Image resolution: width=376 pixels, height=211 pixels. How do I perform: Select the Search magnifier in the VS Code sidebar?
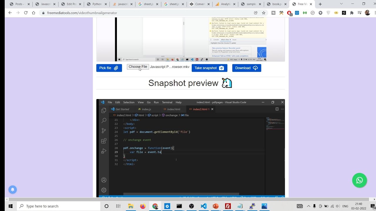[103, 120]
